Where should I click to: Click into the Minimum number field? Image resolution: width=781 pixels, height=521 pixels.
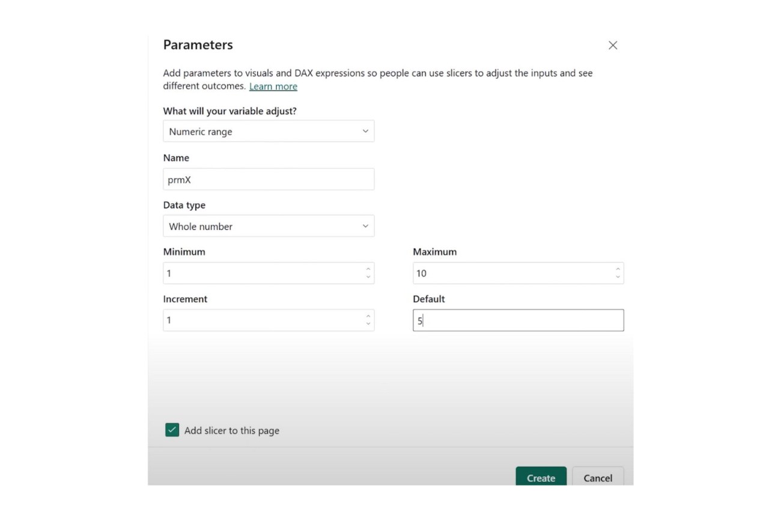(262, 273)
